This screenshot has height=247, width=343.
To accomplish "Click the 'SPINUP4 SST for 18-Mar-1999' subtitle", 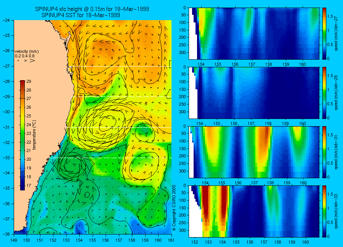I will click(x=81, y=15).
